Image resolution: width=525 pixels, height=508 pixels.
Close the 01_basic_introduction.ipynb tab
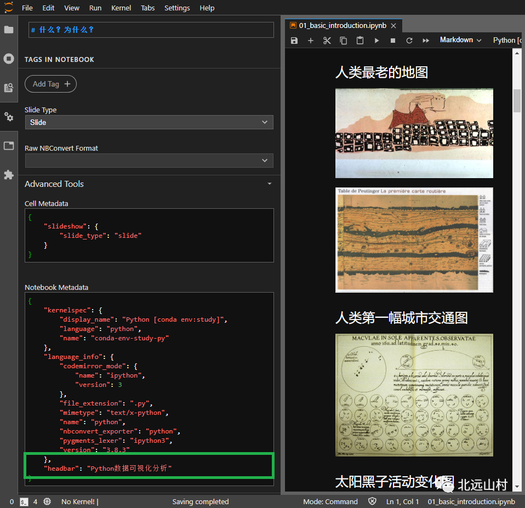point(393,26)
